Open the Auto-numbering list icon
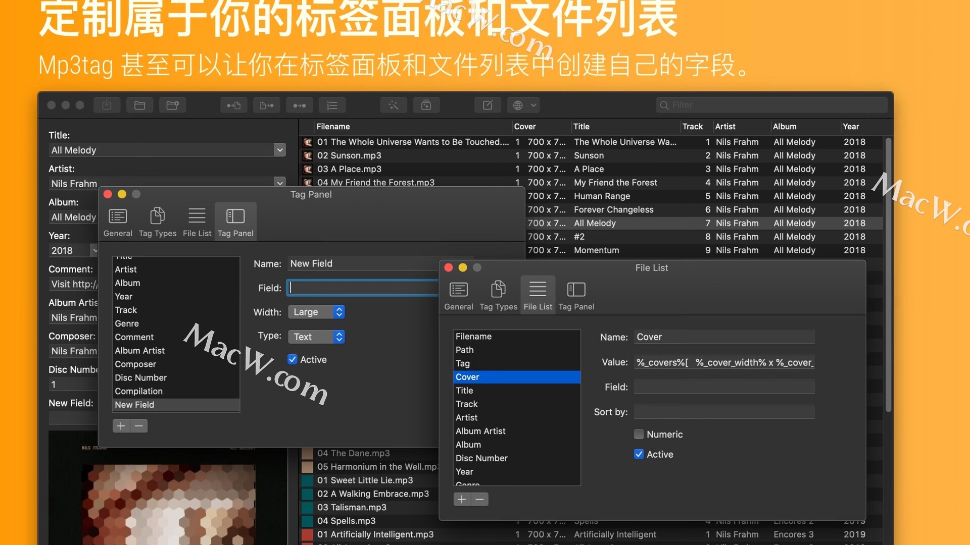970x545 pixels. click(332, 105)
